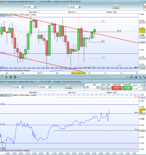146x155 pixels.
Task: Zoom out with the minus magnifier icon
Action: [140, 77]
